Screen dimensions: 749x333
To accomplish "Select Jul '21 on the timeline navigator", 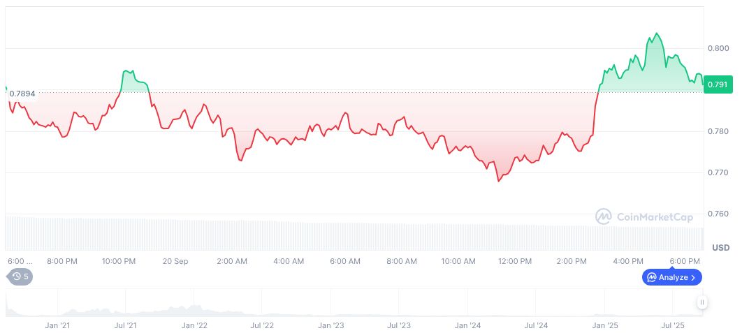I will [125, 325].
